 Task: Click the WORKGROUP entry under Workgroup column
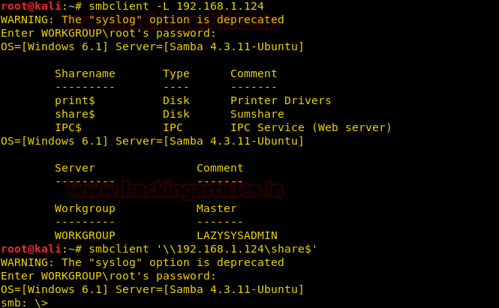(x=85, y=235)
